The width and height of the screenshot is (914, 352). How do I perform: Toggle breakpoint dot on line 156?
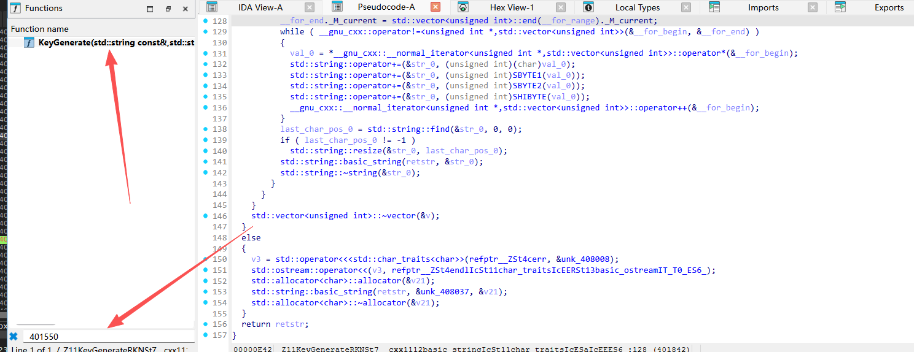coord(206,324)
